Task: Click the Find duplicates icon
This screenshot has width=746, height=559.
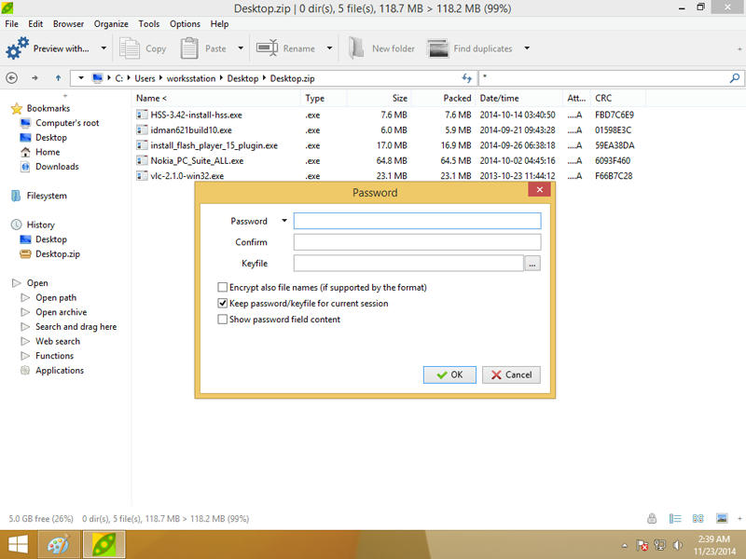Action: coord(437,48)
